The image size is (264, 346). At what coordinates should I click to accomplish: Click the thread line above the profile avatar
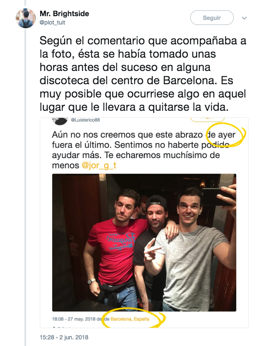(x=26, y=3)
